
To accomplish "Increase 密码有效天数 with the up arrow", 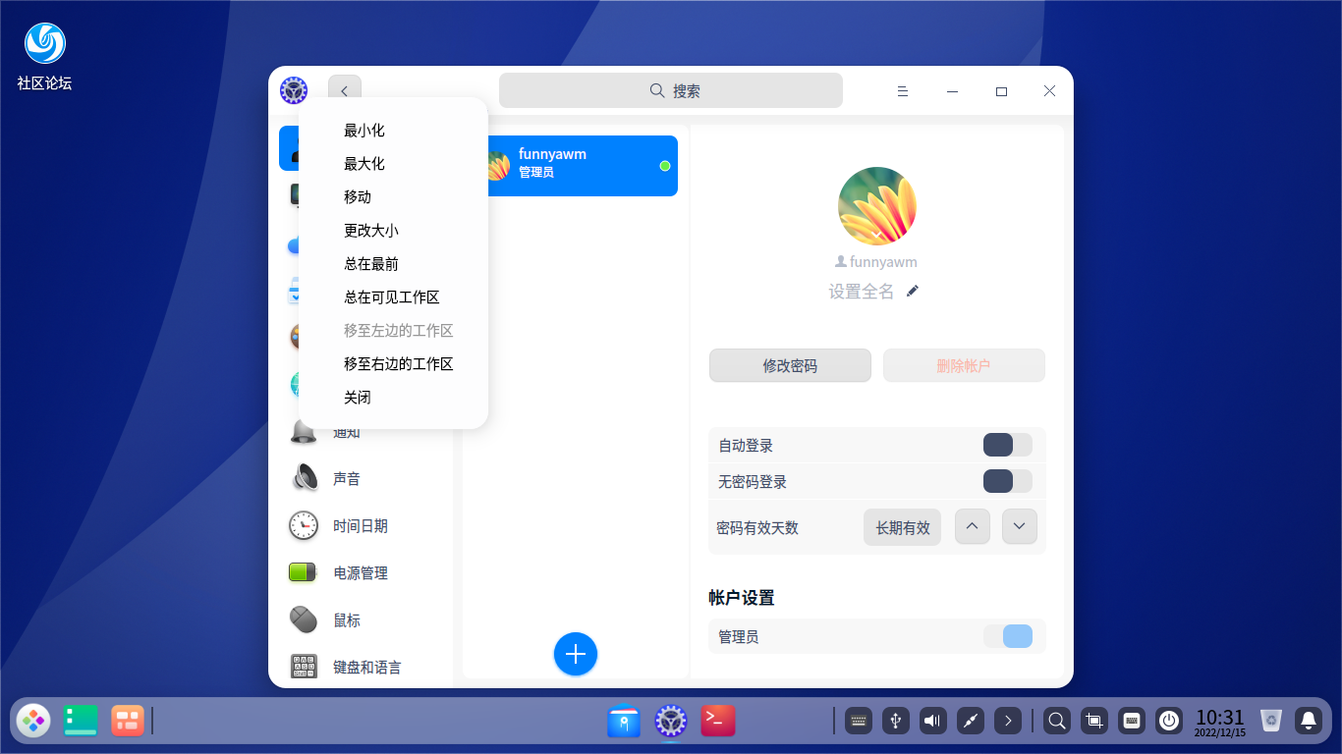I will (x=972, y=526).
